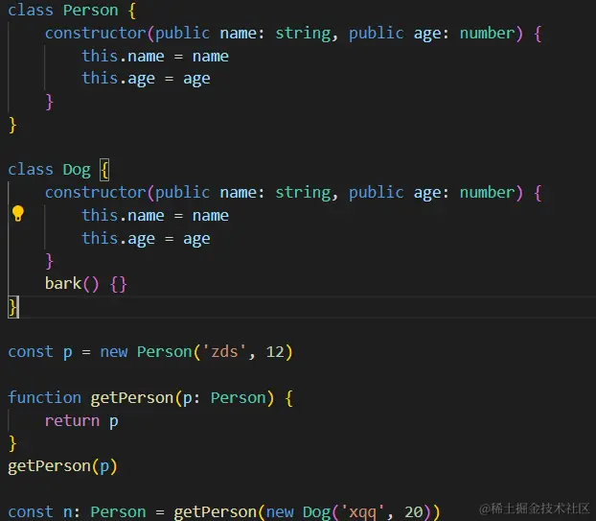Click 'string' type in Person constructor
Screen dimensions: 596x521
pos(303,34)
